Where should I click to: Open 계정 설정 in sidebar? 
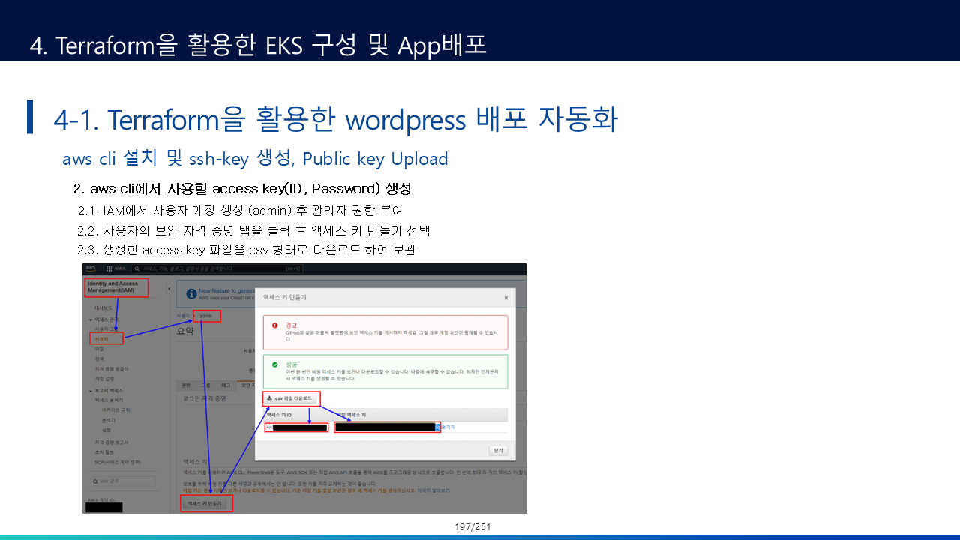point(104,378)
